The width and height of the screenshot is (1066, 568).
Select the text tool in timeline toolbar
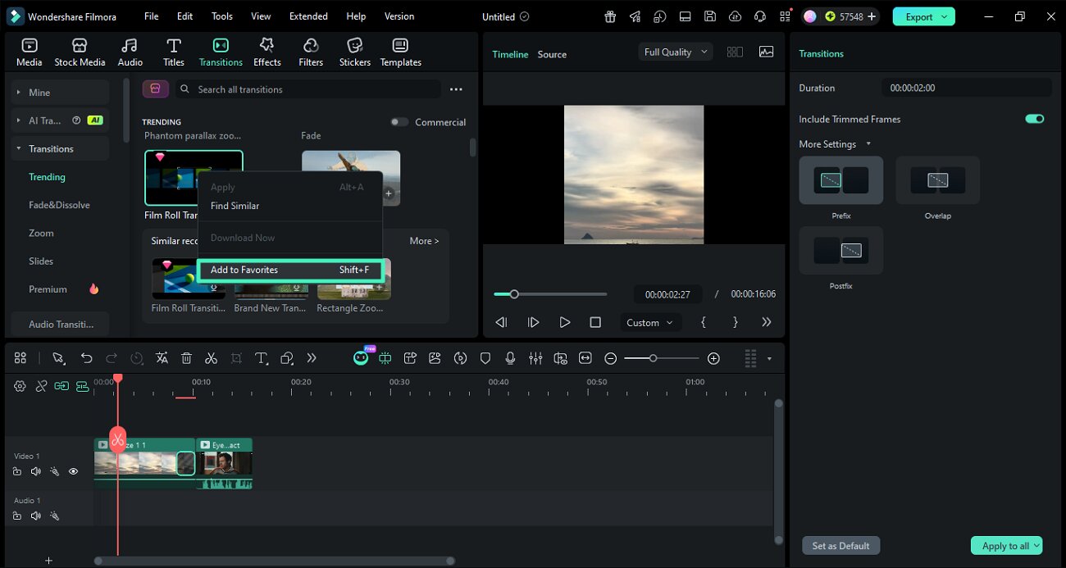tap(261, 358)
